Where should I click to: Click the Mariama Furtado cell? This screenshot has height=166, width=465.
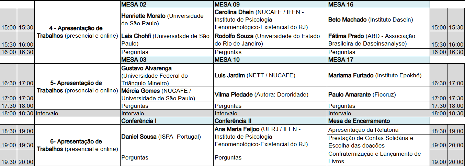[378, 75]
